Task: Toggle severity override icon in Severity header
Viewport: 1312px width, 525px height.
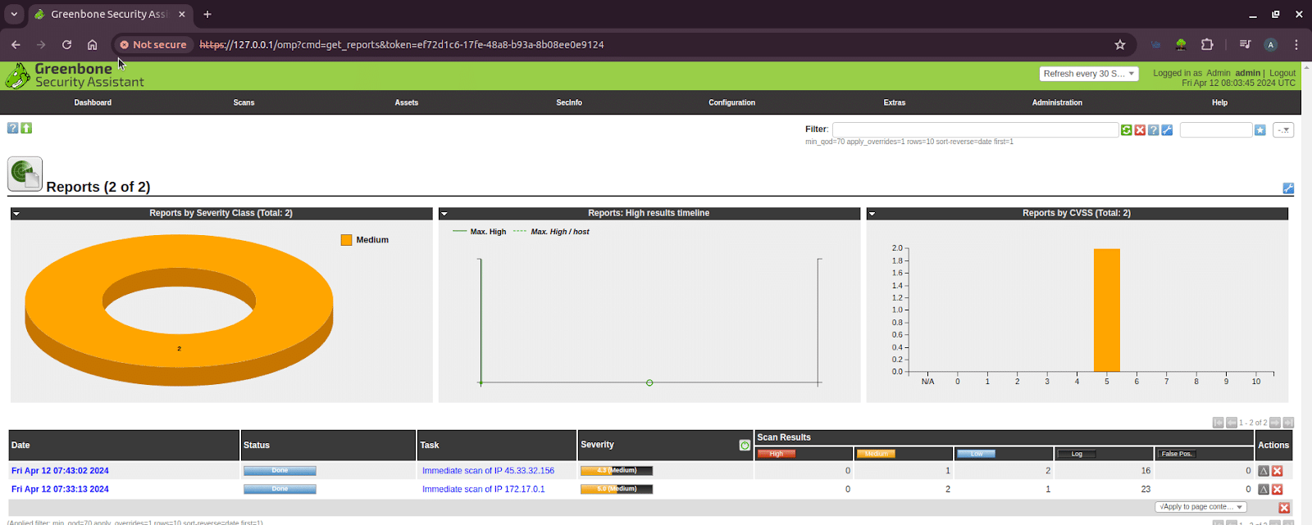Action: pos(745,445)
